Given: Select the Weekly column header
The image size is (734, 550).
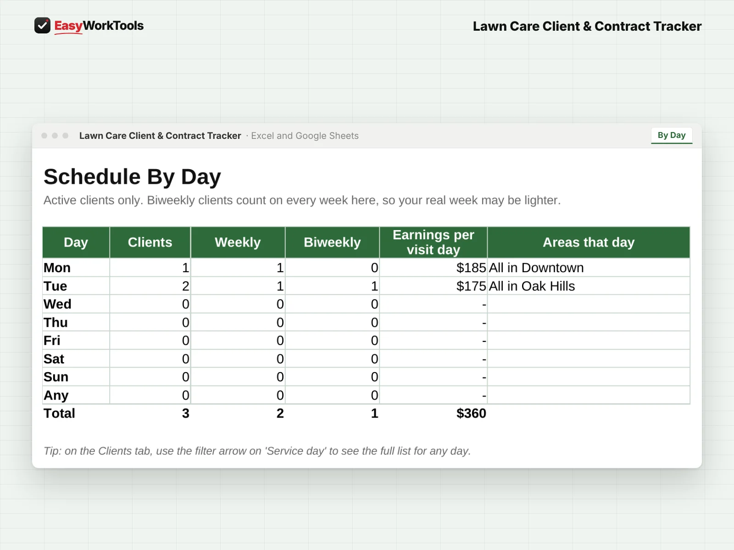Looking at the screenshot, I should 238,242.
